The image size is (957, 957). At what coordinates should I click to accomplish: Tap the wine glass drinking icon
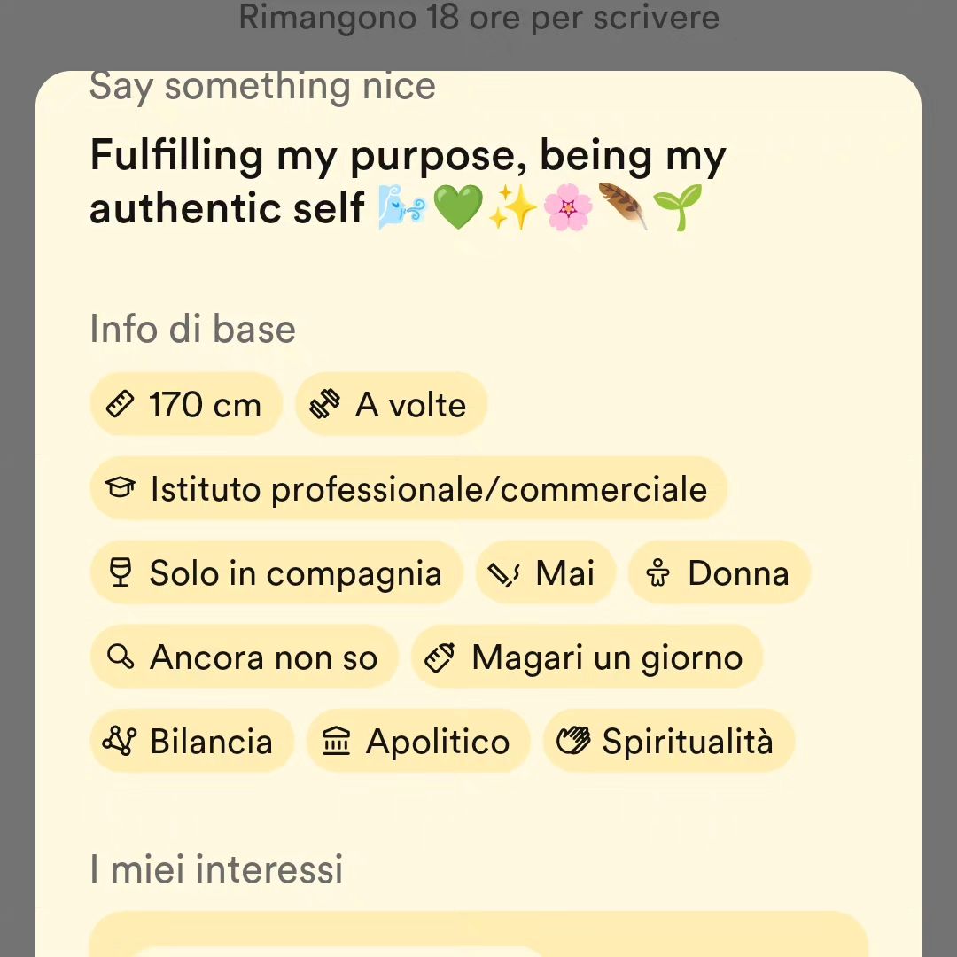(x=121, y=572)
